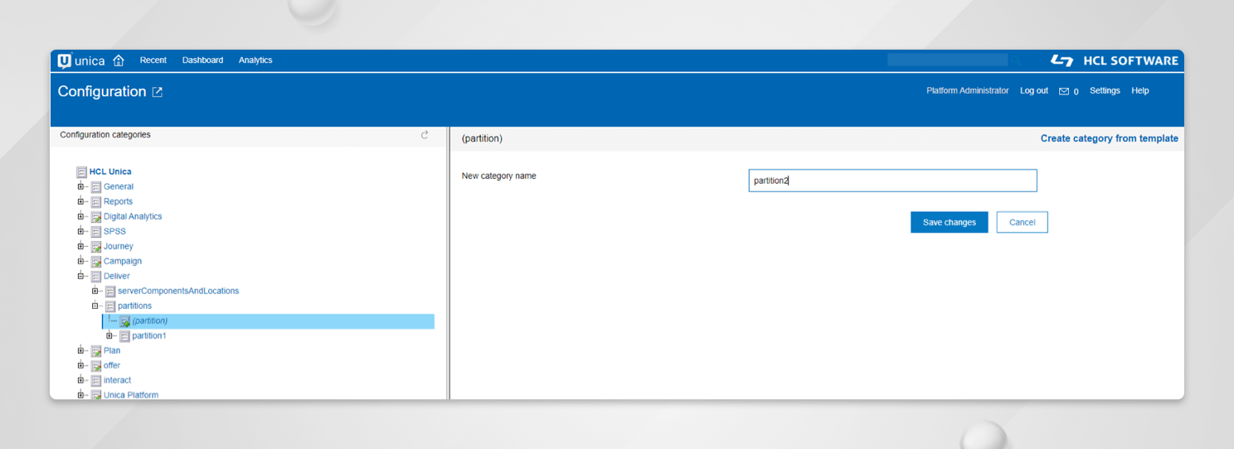Click the Save changes button
The image size is (1234, 449).
pyautogui.click(x=949, y=222)
